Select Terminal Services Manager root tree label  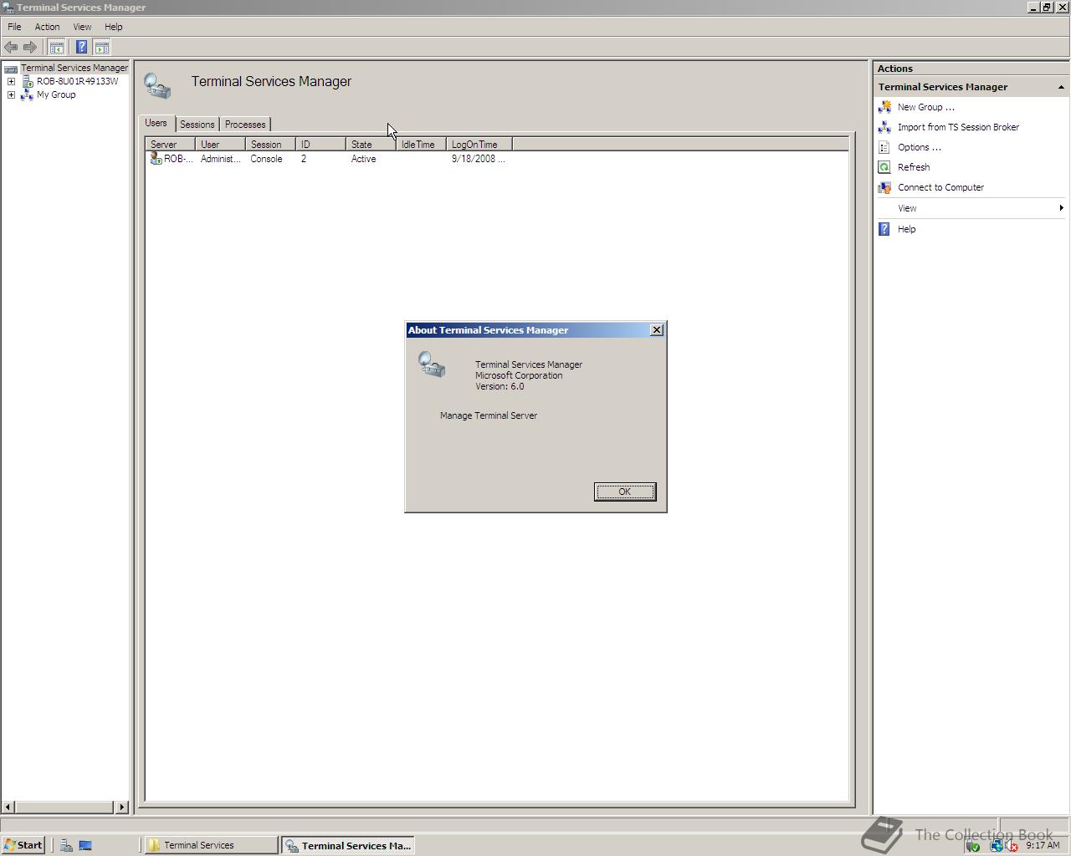(x=74, y=68)
